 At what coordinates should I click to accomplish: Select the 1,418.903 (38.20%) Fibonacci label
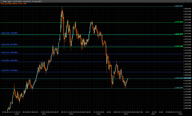(9, 60)
